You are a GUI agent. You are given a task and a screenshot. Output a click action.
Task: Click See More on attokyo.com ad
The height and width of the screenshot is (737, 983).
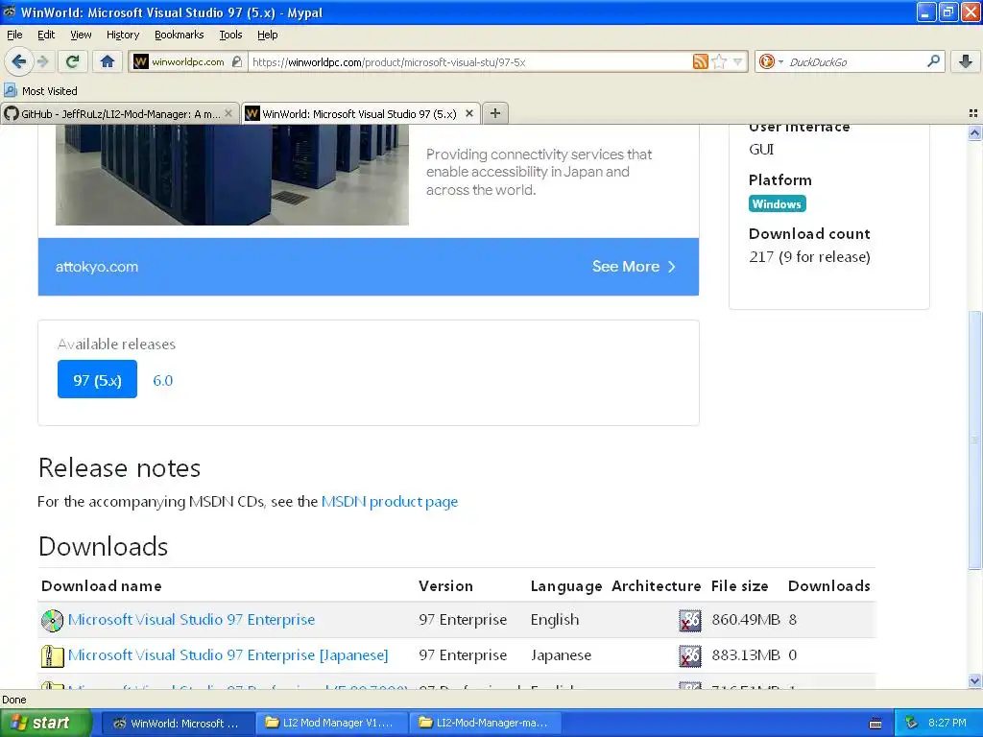pyautogui.click(x=634, y=267)
